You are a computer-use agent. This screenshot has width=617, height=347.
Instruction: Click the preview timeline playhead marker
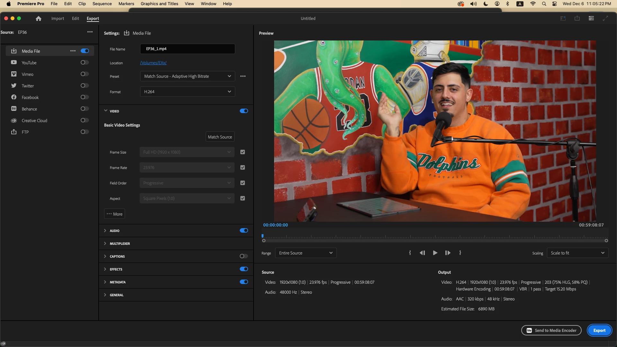(x=263, y=236)
